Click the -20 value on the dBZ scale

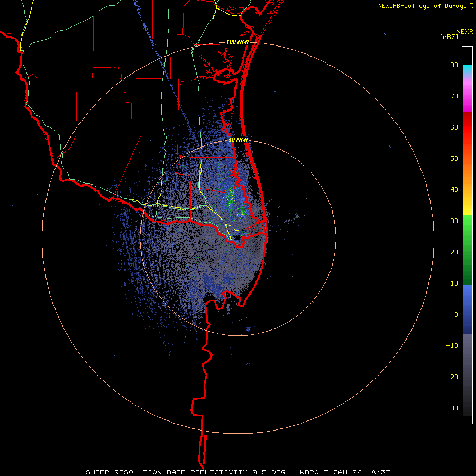coord(452,377)
